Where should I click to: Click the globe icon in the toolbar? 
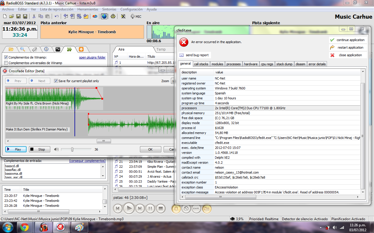[104, 16]
